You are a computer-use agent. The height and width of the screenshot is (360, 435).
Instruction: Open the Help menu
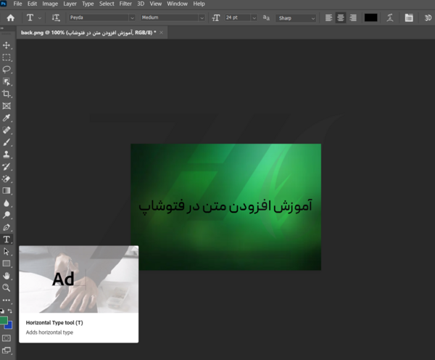[199, 4]
